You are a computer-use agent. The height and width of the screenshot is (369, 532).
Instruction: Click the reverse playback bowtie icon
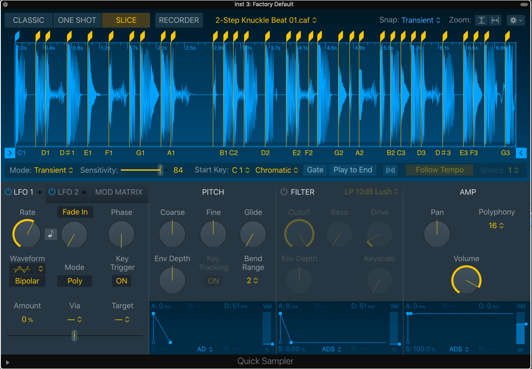pos(390,170)
